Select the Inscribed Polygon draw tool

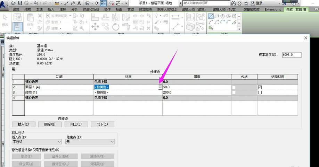tap(222, 16)
